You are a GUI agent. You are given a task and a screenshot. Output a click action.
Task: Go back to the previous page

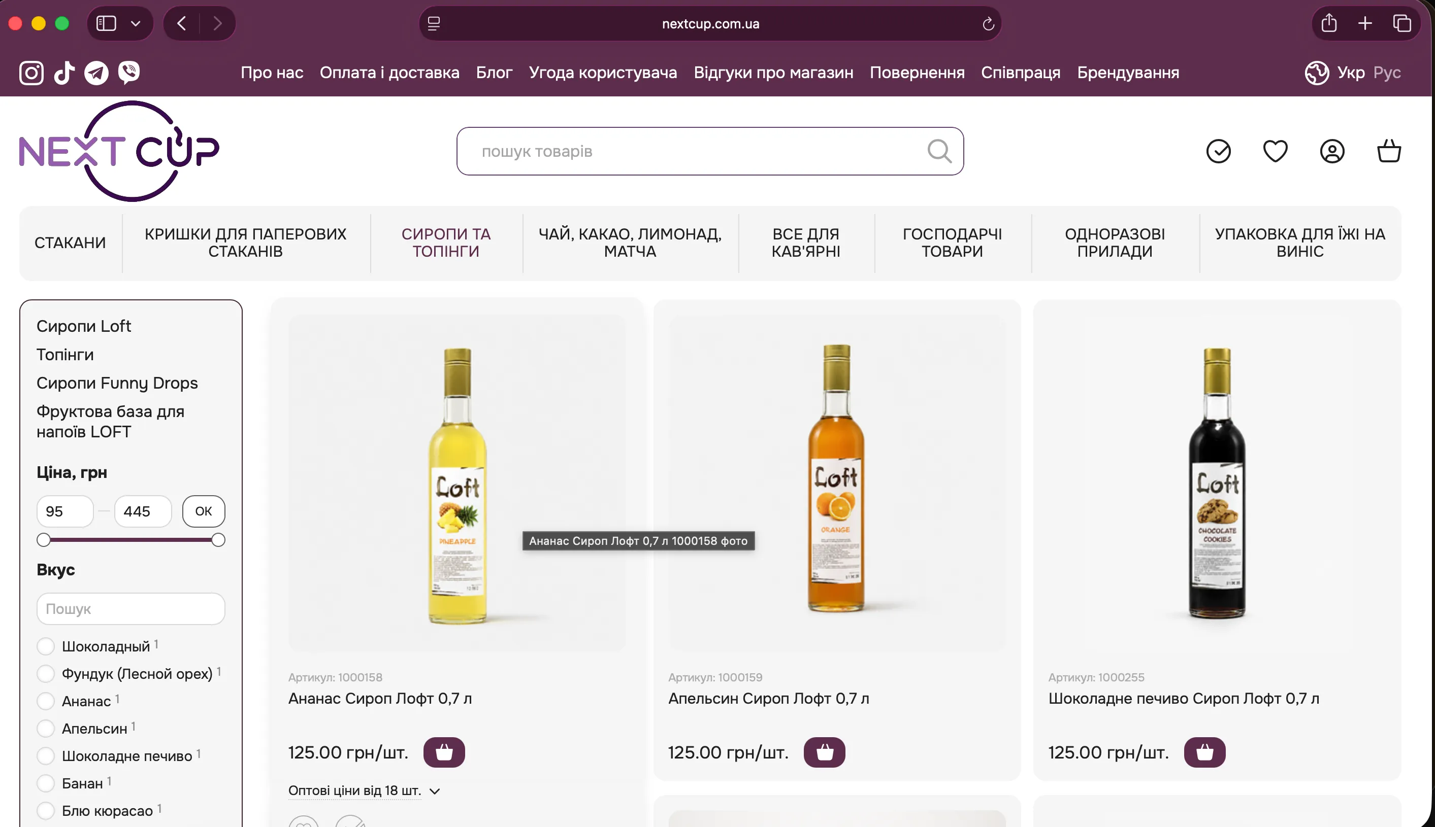coord(182,23)
